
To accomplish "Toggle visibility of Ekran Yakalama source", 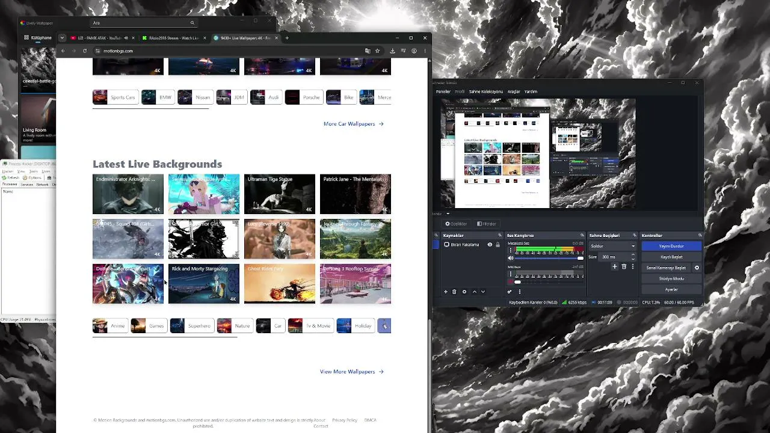I will [490, 245].
